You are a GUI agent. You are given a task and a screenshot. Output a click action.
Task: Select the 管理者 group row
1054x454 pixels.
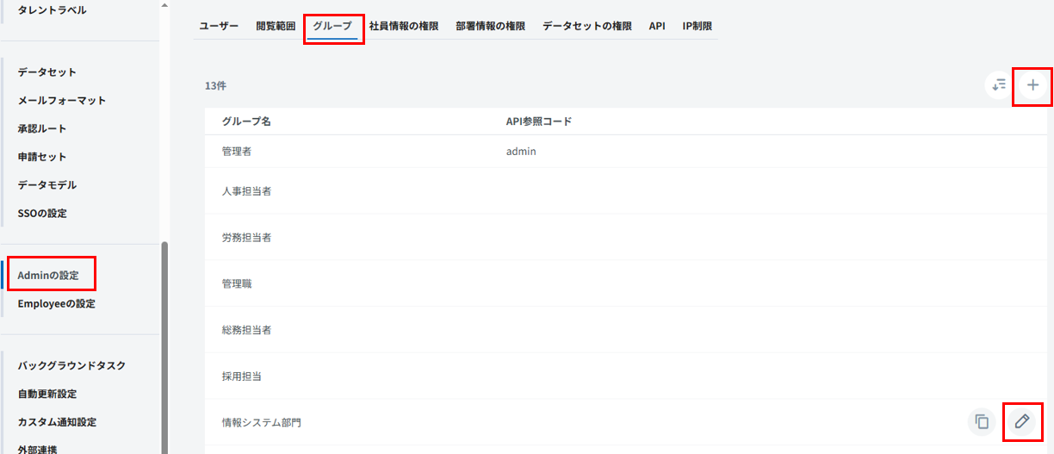tap(237, 151)
